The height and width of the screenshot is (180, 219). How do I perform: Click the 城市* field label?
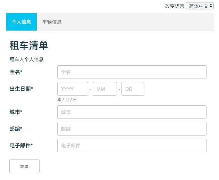click(x=16, y=112)
